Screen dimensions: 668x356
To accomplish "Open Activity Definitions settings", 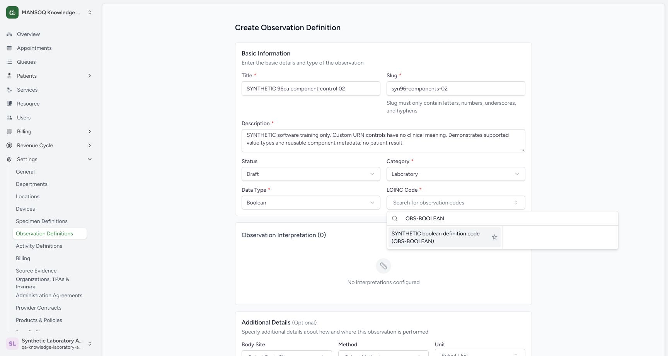I will click(x=39, y=246).
